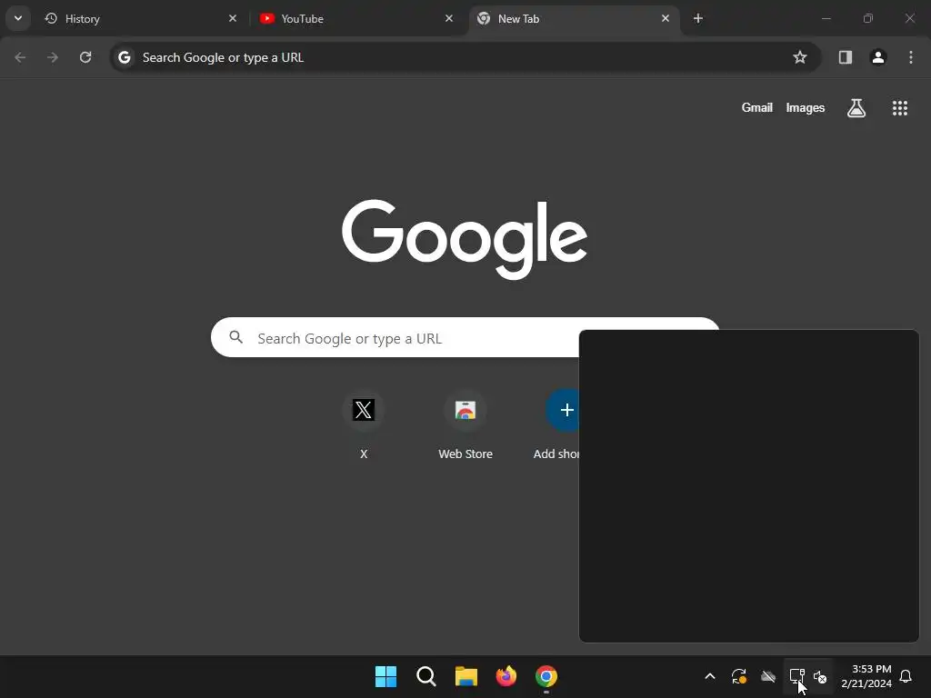Open the clock showing 3:53 PM

[866, 676]
